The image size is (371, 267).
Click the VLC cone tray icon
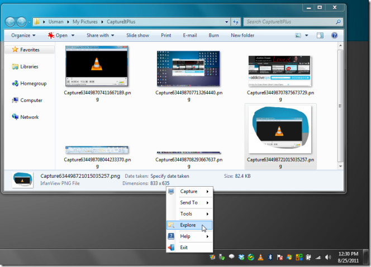[x=260, y=258]
